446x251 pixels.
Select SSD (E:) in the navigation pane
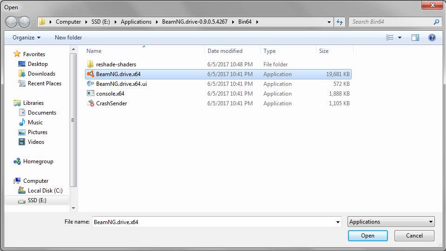(37, 200)
